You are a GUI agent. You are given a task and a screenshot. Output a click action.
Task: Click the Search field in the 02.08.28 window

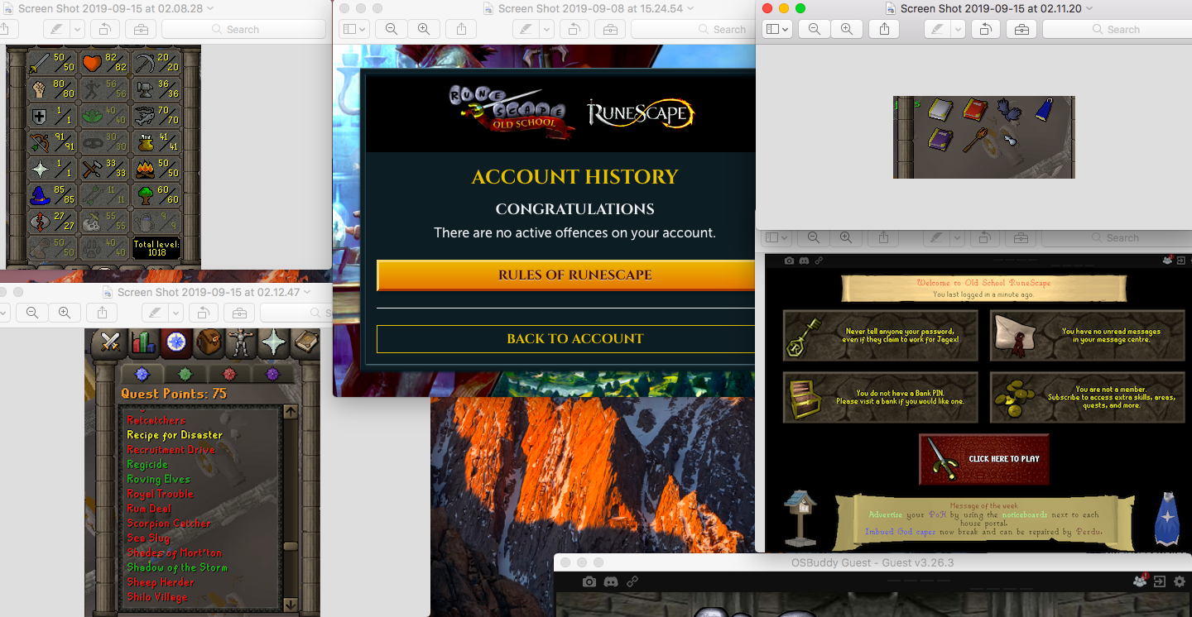243,29
